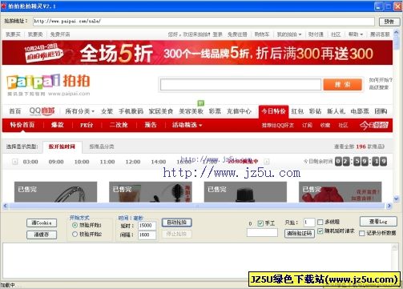403x289 pixels.
Task: Open the 预告 menu item
Action: pos(151,125)
